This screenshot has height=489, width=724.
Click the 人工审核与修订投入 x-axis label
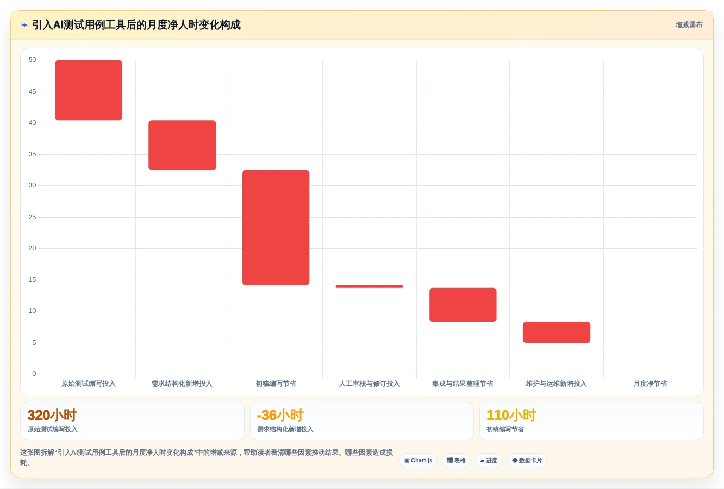click(x=369, y=384)
